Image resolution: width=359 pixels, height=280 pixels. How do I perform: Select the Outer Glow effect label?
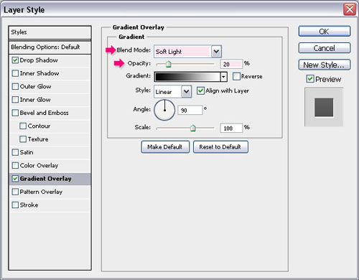pyautogui.click(x=36, y=86)
